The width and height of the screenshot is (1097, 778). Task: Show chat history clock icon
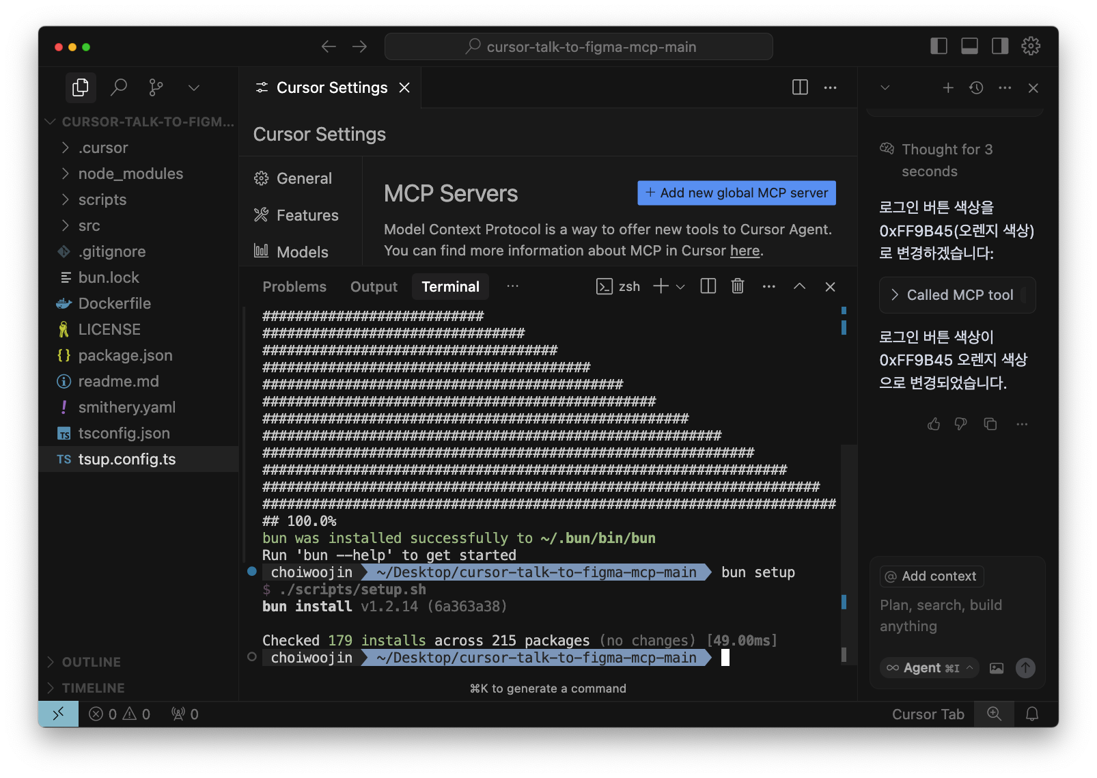tap(976, 87)
